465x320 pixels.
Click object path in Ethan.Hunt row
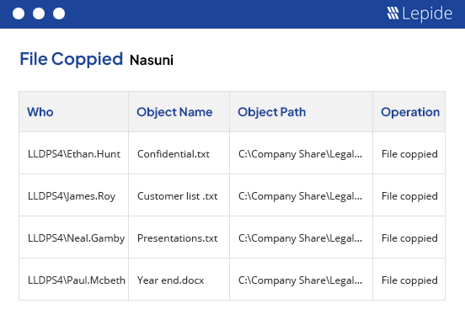[300, 154]
